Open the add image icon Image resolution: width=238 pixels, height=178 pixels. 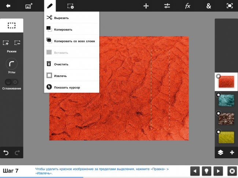coord(29,6)
